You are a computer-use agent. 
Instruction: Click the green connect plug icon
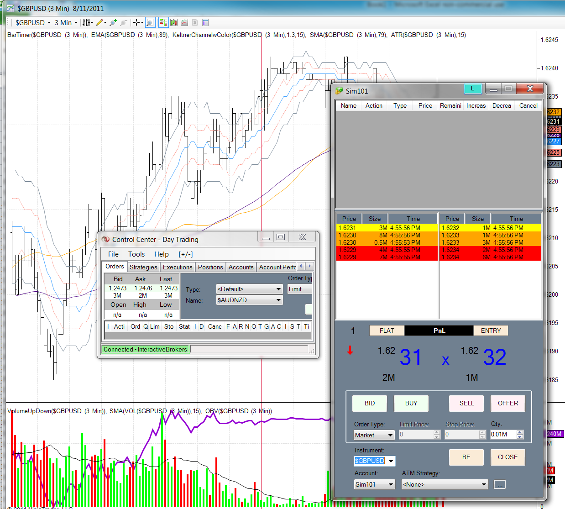(x=113, y=22)
